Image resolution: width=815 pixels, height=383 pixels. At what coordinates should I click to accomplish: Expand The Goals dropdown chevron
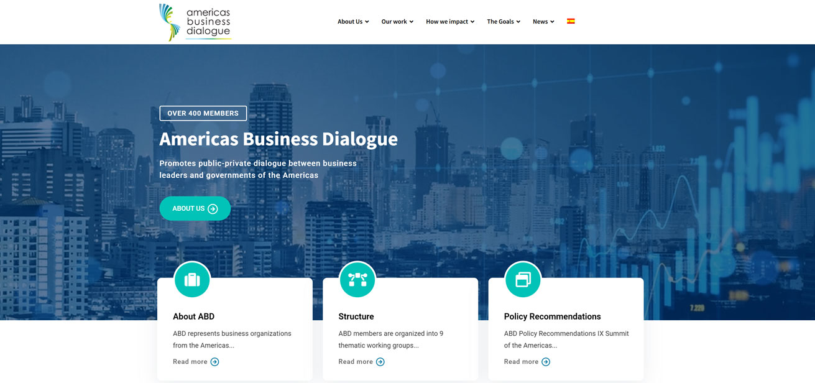click(518, 22)
